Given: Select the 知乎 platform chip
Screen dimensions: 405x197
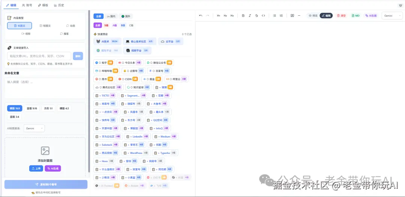Looking at the screenshot, I should (x=104, y=63).
